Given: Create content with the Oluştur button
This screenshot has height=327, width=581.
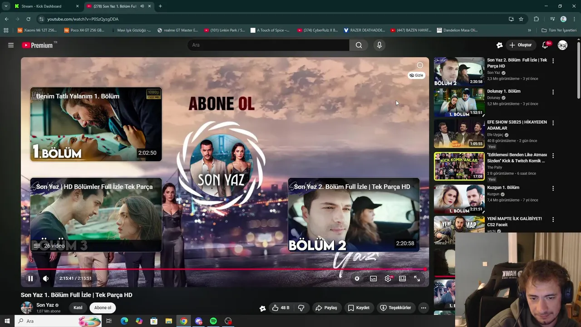Looking at the screenshot, I should click(521, 45).
